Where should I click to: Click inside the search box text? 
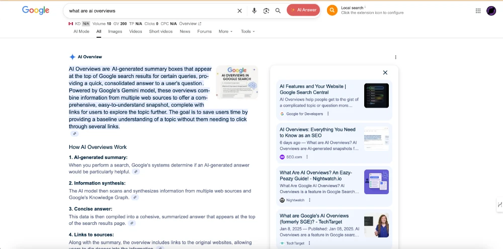92,11
